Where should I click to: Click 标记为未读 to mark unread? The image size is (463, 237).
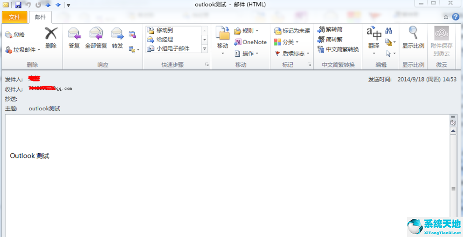point(292,31)
